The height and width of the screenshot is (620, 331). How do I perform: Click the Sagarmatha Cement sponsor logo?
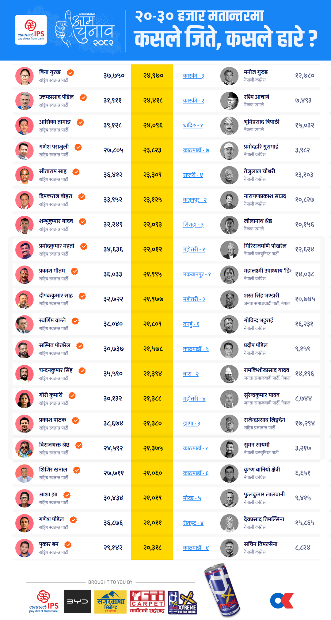[x=110, y=602]
